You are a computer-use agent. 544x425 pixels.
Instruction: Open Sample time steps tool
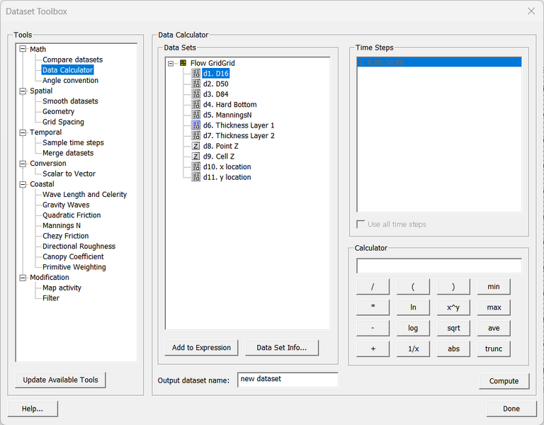[73, 142]
